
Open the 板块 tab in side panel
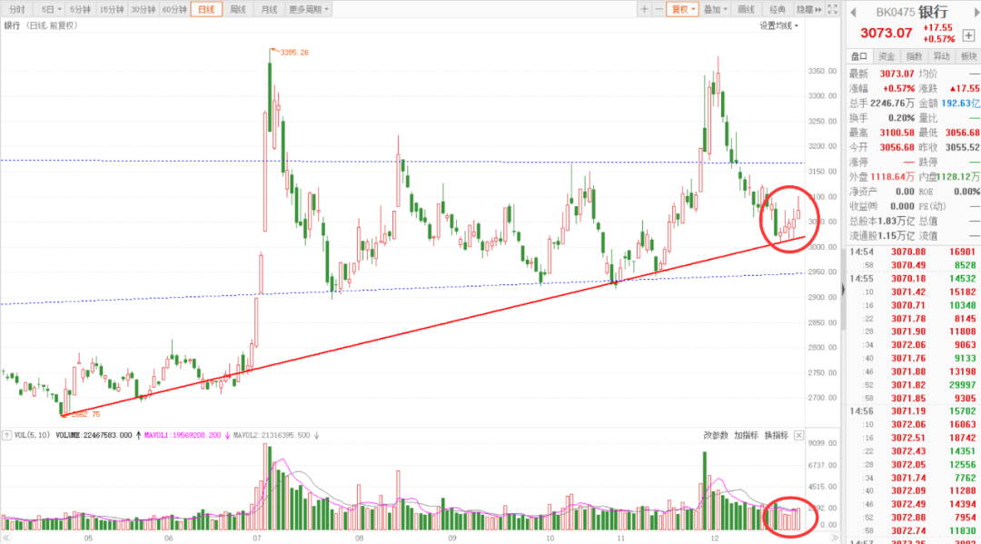968,56
